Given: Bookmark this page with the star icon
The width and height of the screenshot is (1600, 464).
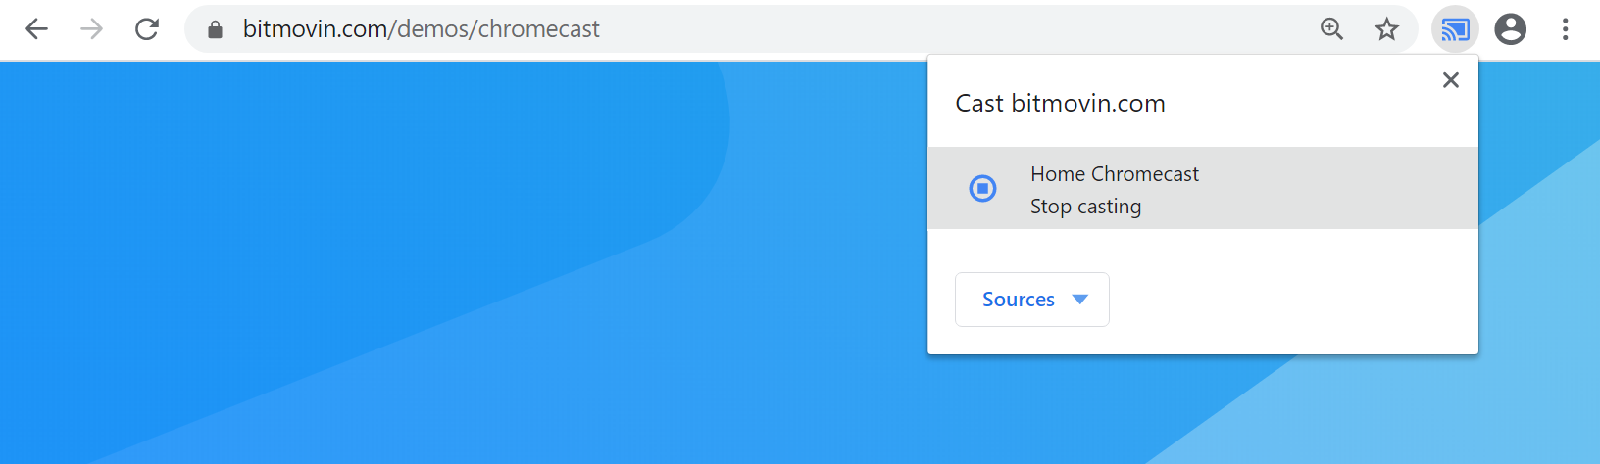Looking at the screenshot, I should click(x=1386, y=29).
